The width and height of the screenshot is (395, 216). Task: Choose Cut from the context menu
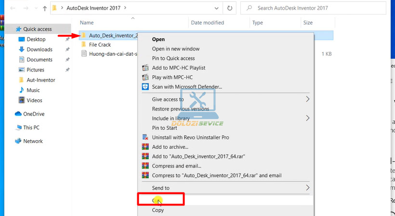pos(156,201)
